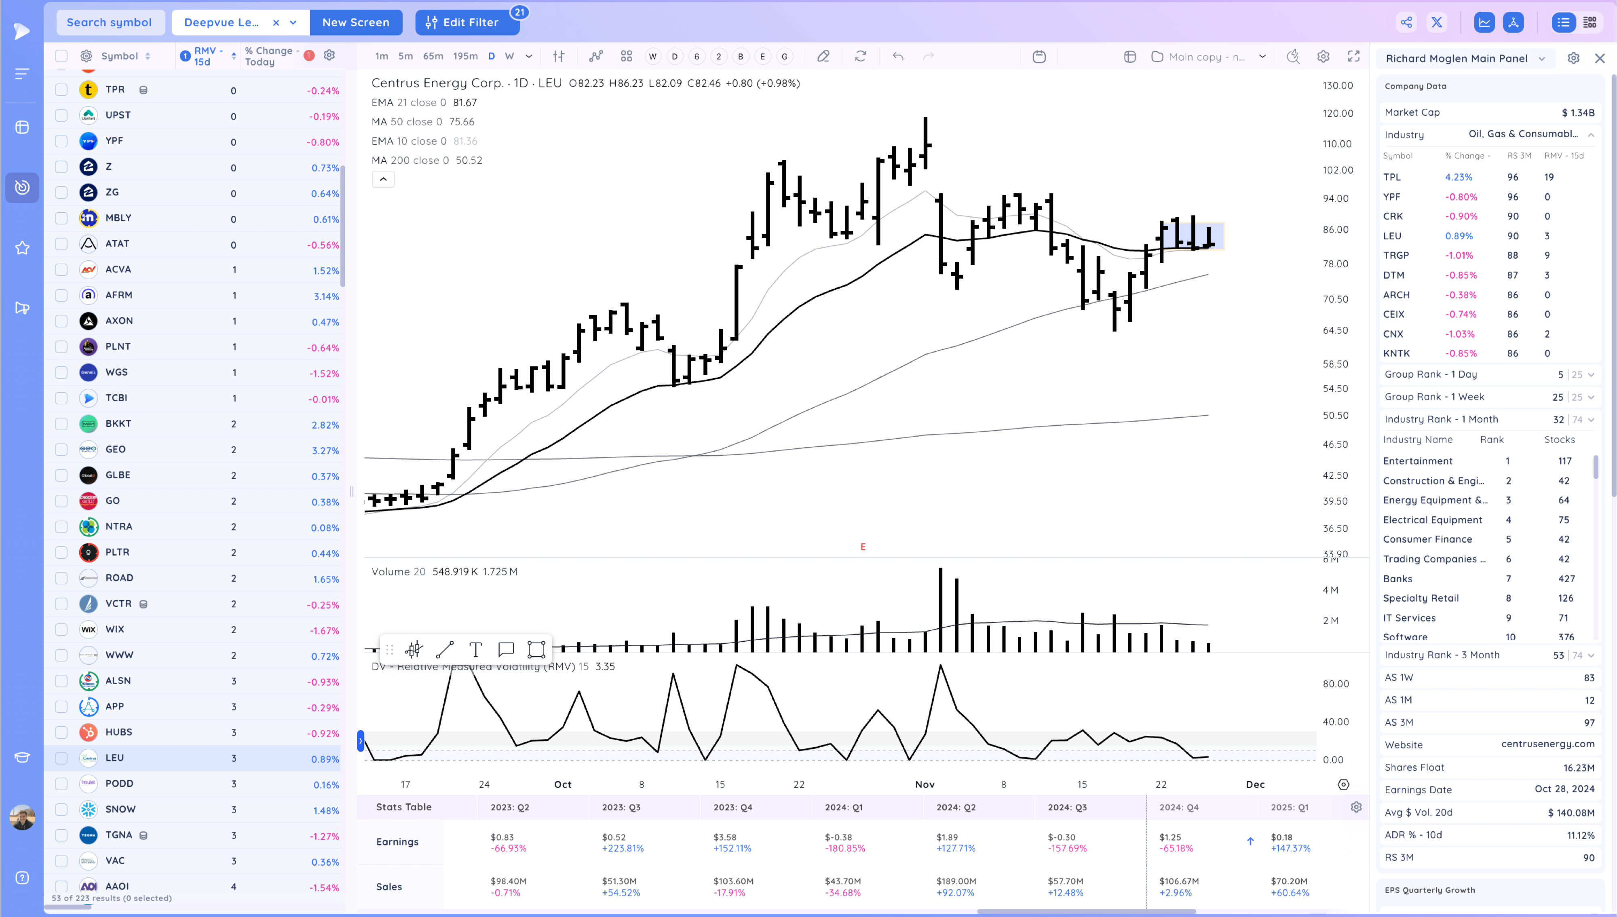Click the share icon in top bar
Image resolution: width=1617 pixels, height=917 pixels.
point(1406,23)
